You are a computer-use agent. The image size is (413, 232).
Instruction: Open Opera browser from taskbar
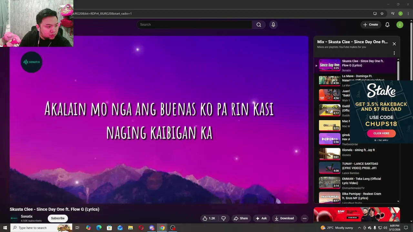click(141, 228)
